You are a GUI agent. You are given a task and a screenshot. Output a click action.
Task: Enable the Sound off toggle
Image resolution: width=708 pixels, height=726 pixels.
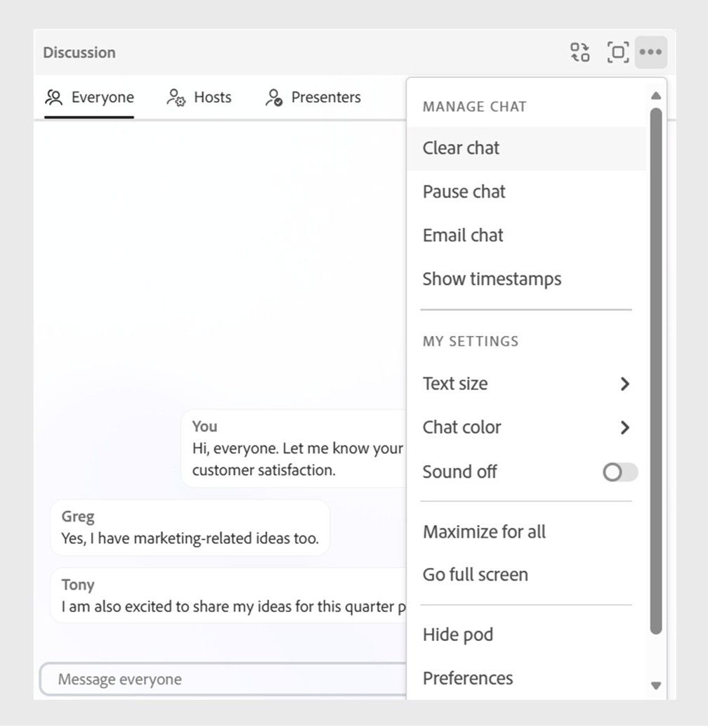619,472
